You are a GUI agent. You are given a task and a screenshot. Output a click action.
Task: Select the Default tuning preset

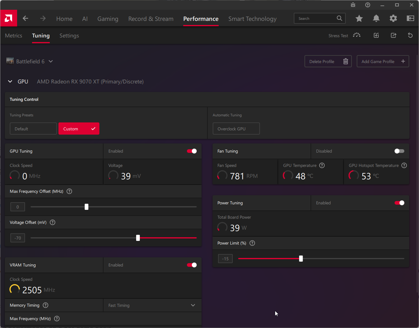(33, 129)
